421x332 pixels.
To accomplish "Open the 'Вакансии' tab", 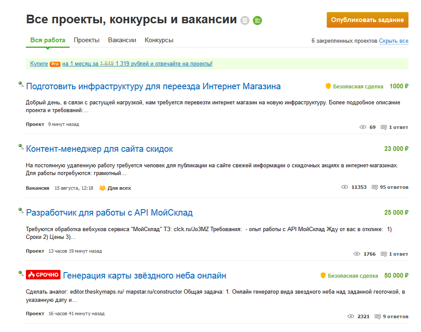I will 122,40.
